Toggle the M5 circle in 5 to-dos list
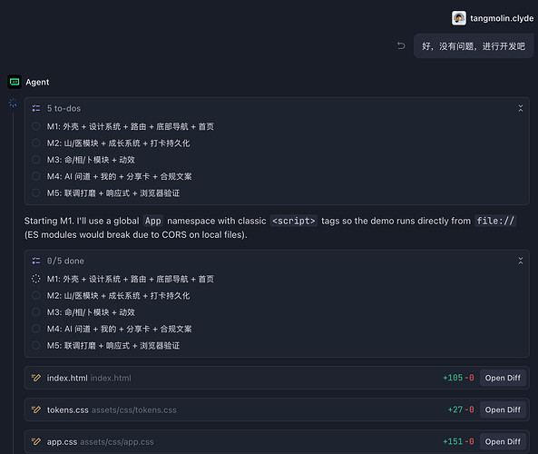538x454 pixels. coord(35,193)
